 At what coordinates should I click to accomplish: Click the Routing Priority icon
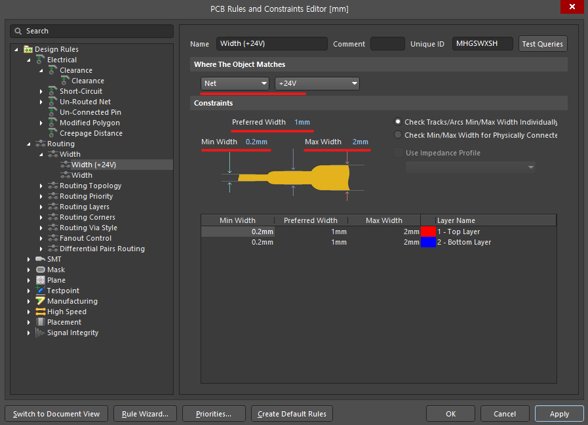tap(53, 196)
